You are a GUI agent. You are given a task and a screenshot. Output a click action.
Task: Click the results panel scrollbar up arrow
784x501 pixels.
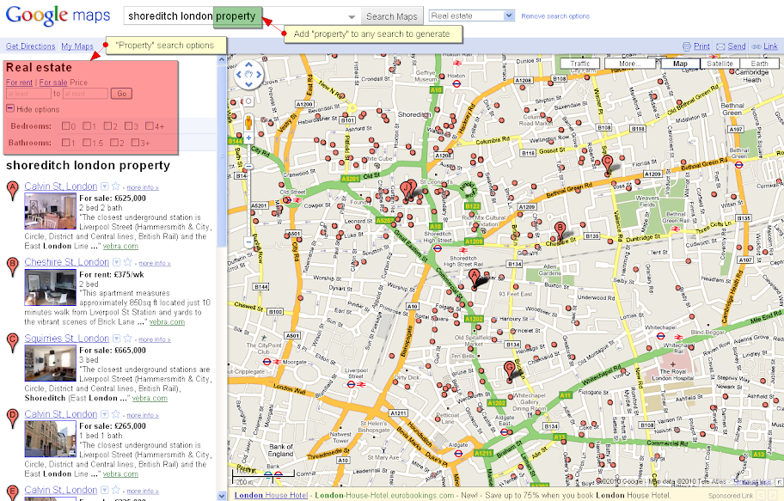(222, 59)
